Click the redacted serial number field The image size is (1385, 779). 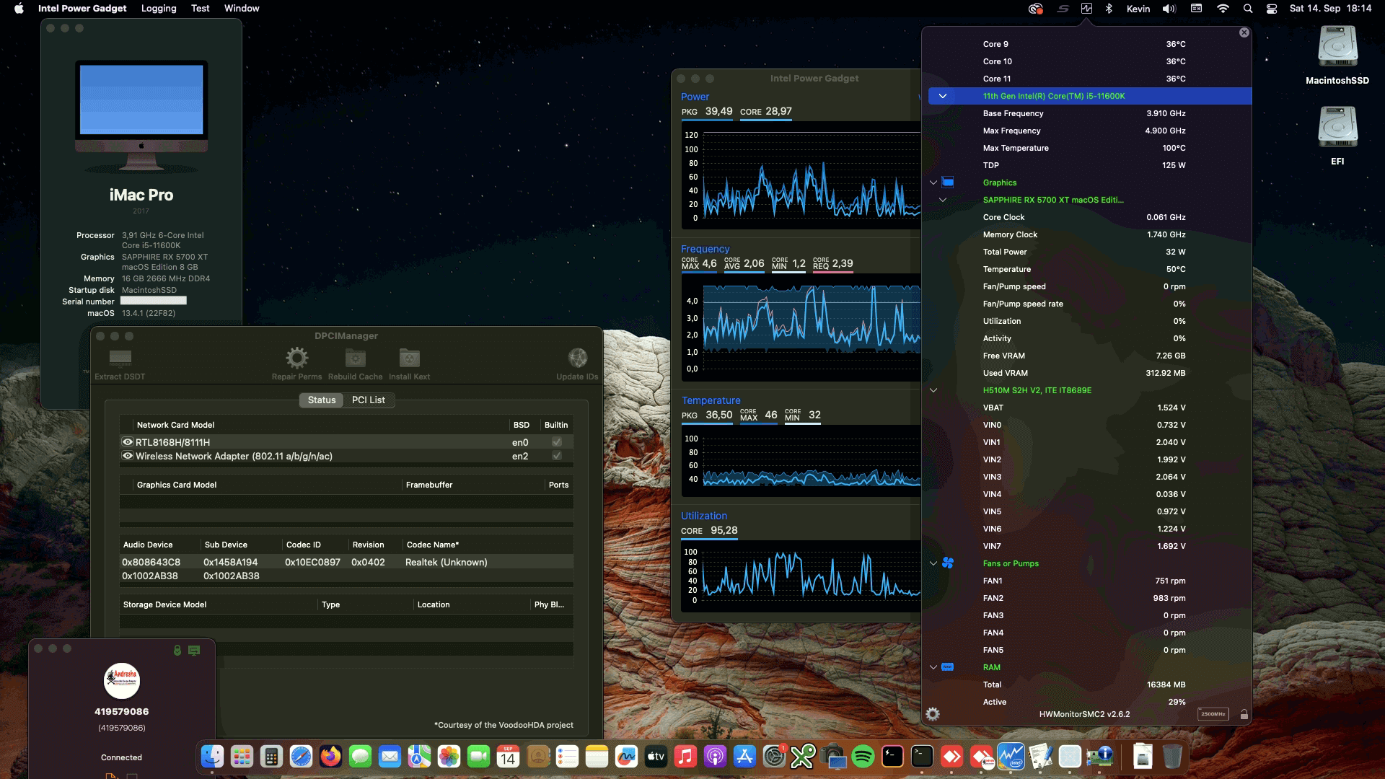[x=153, y=301]
